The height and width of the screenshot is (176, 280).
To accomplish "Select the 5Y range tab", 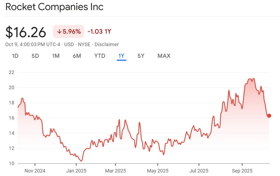I will pyautogui.click(x=141, y=56).
